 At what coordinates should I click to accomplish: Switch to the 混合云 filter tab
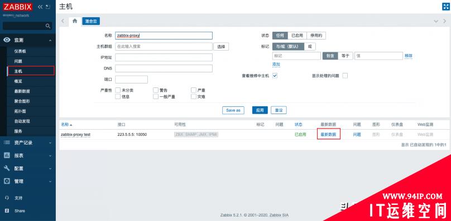(91, 21)
